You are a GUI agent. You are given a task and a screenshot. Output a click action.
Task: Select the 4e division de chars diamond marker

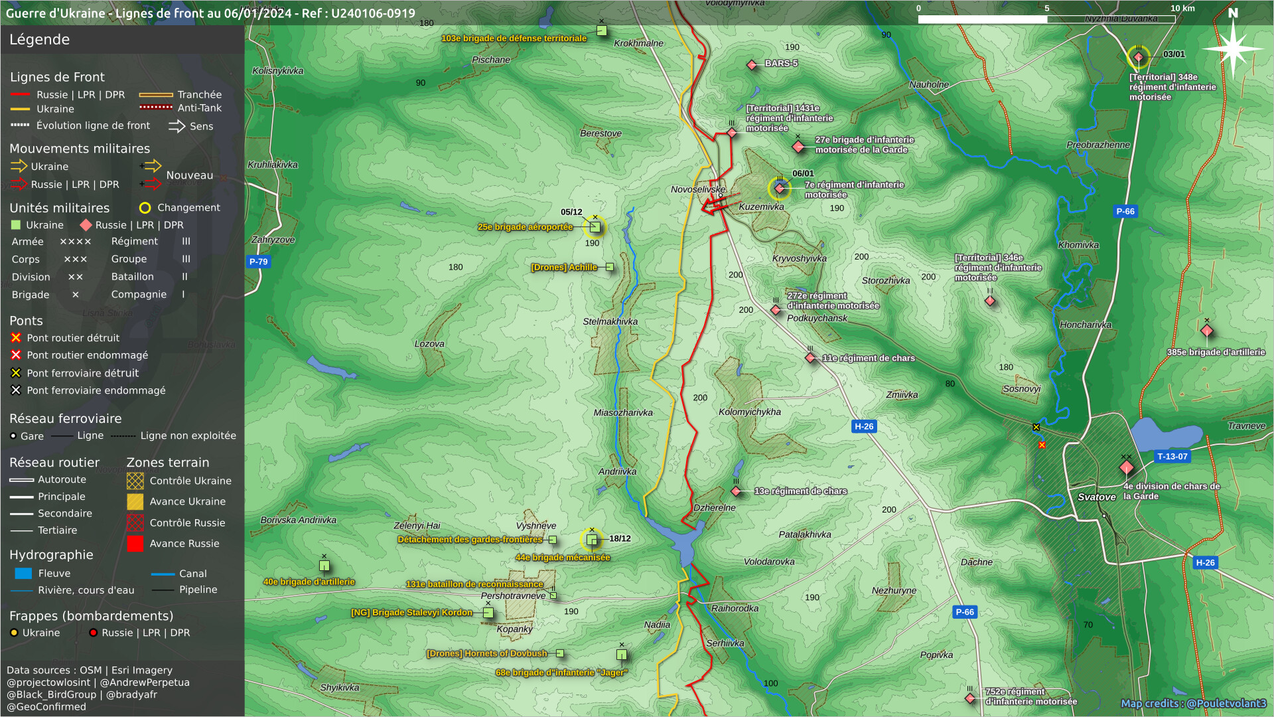point(1126,468)
